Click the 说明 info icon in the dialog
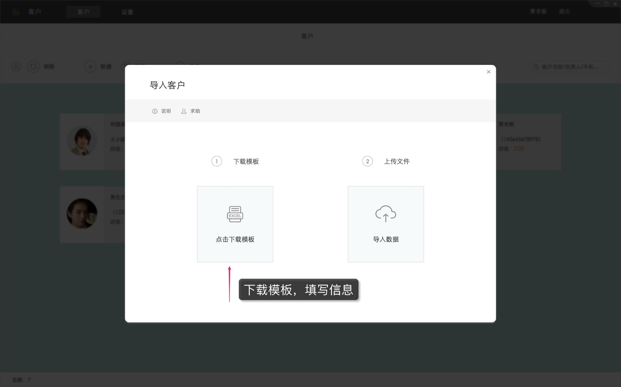Screen dimensions: 621x387 click(x=155, y=111)
